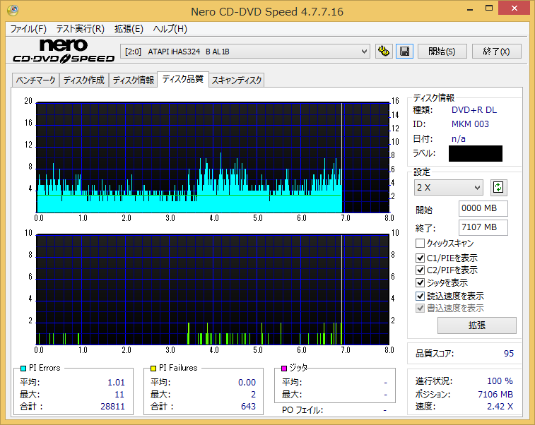
Task: Click the yellow PI Failures color swatch
Action: click(x=153, y=369)
